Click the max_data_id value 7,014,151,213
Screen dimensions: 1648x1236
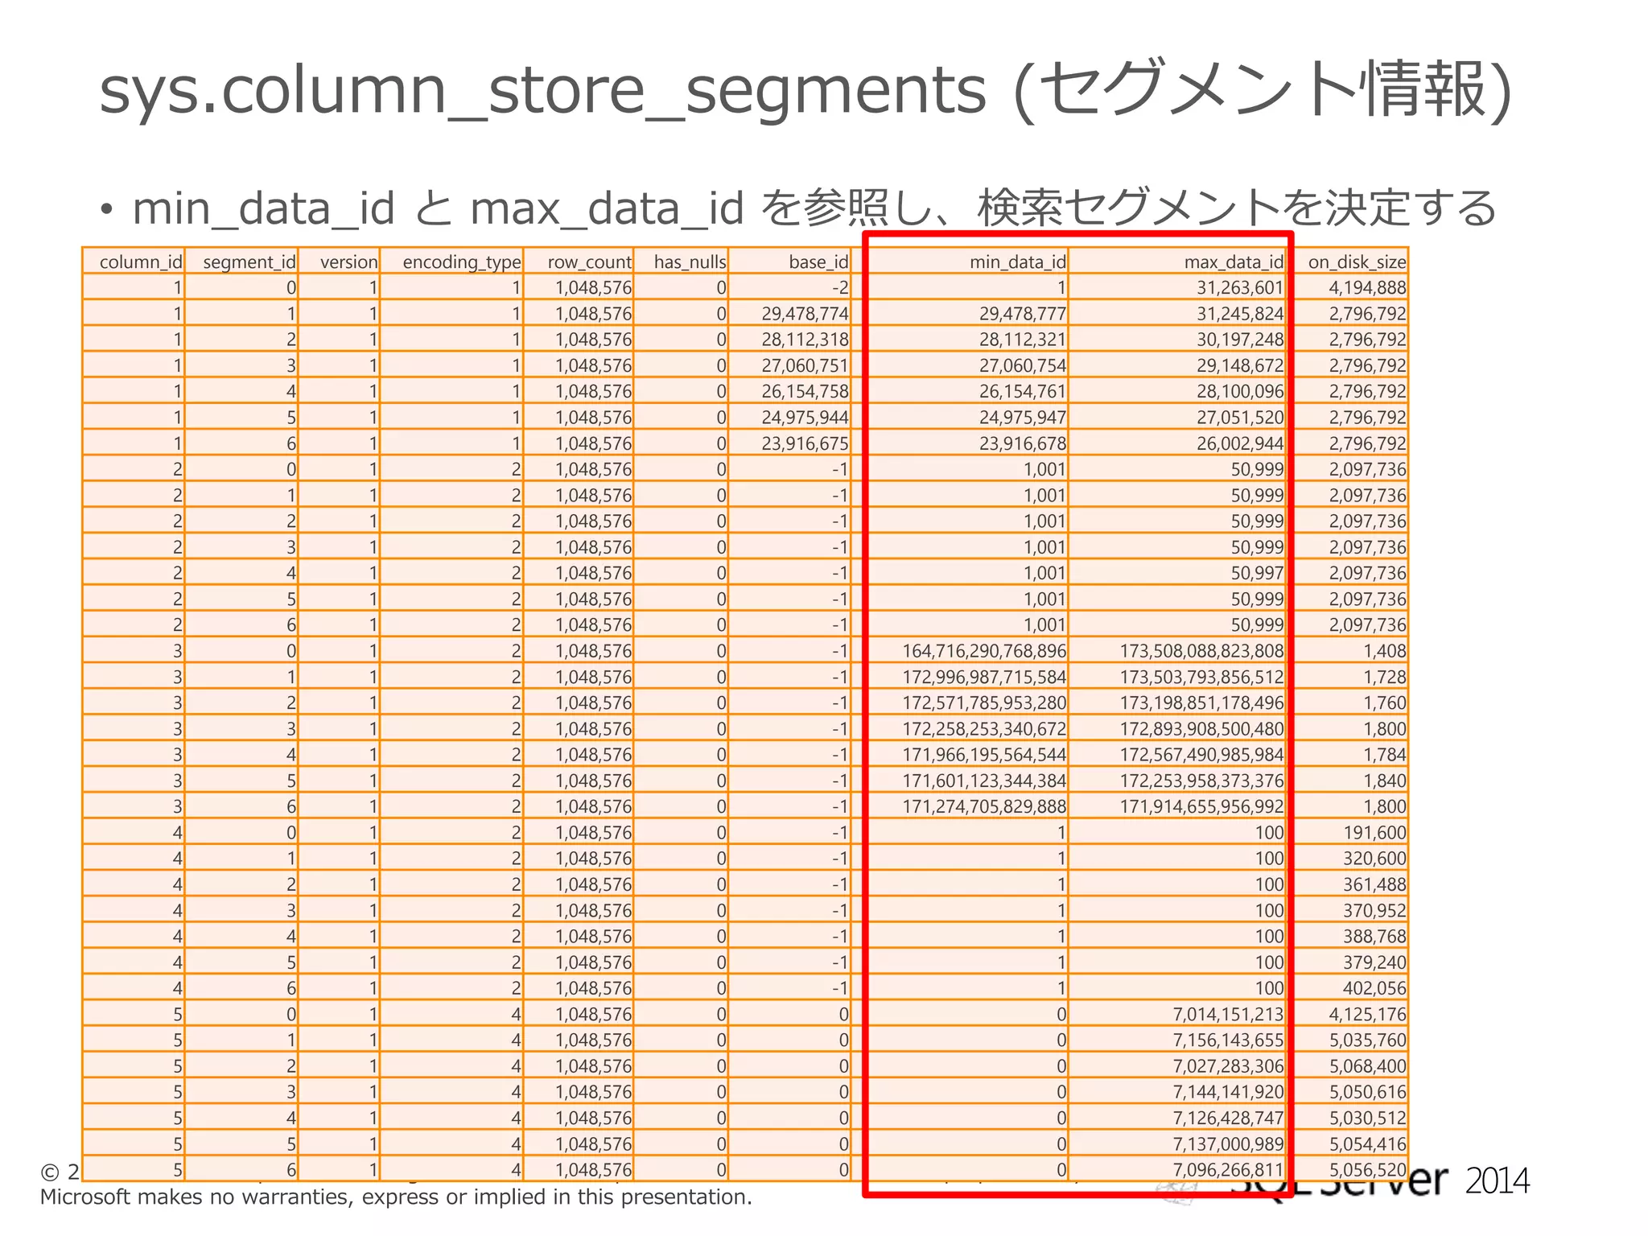[x=1228, y=1014]
